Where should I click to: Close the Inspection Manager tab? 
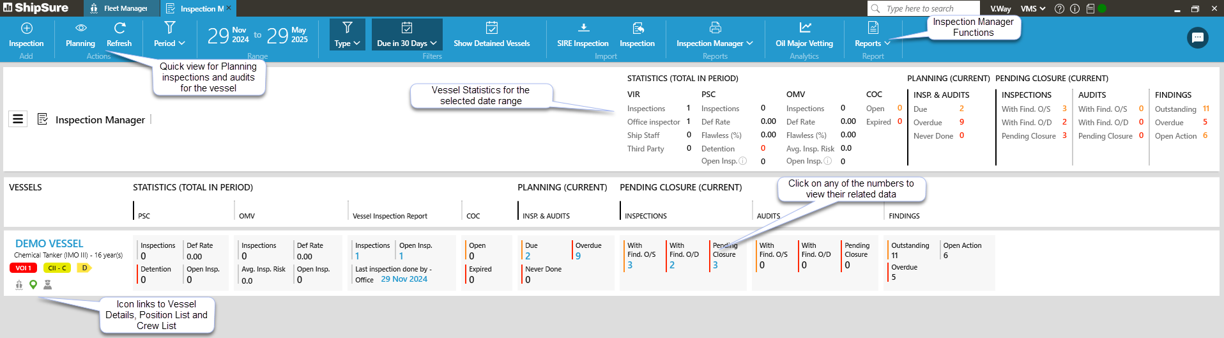tap(229, 8)
